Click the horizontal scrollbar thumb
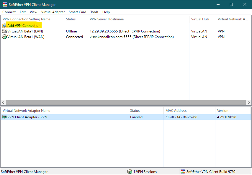Screen dimensions: 252x175 (x=124, y=103)
